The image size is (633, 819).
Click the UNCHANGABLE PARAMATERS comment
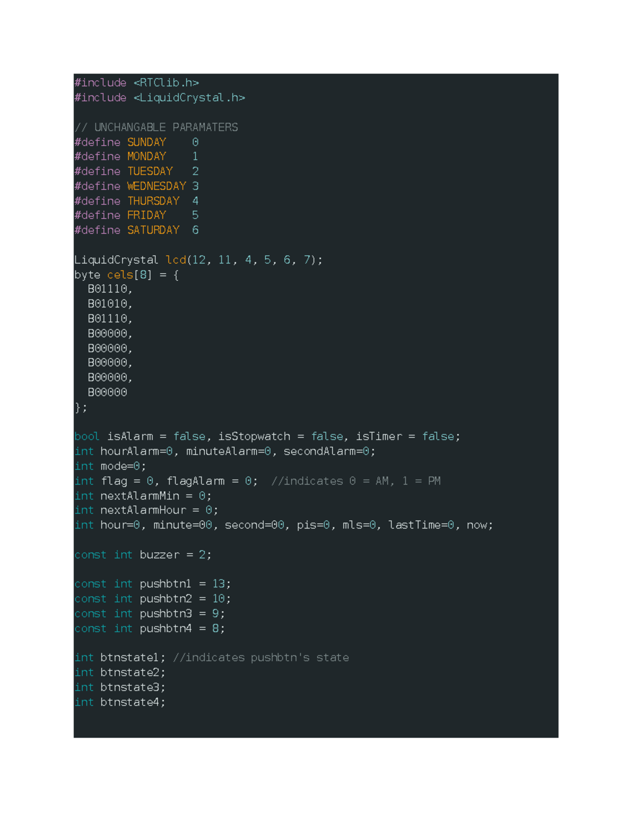(156, 127)
